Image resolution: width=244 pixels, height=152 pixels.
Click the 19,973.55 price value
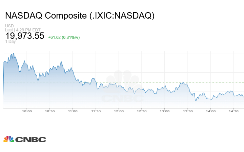pyautogui.click(x=24, y=36)
